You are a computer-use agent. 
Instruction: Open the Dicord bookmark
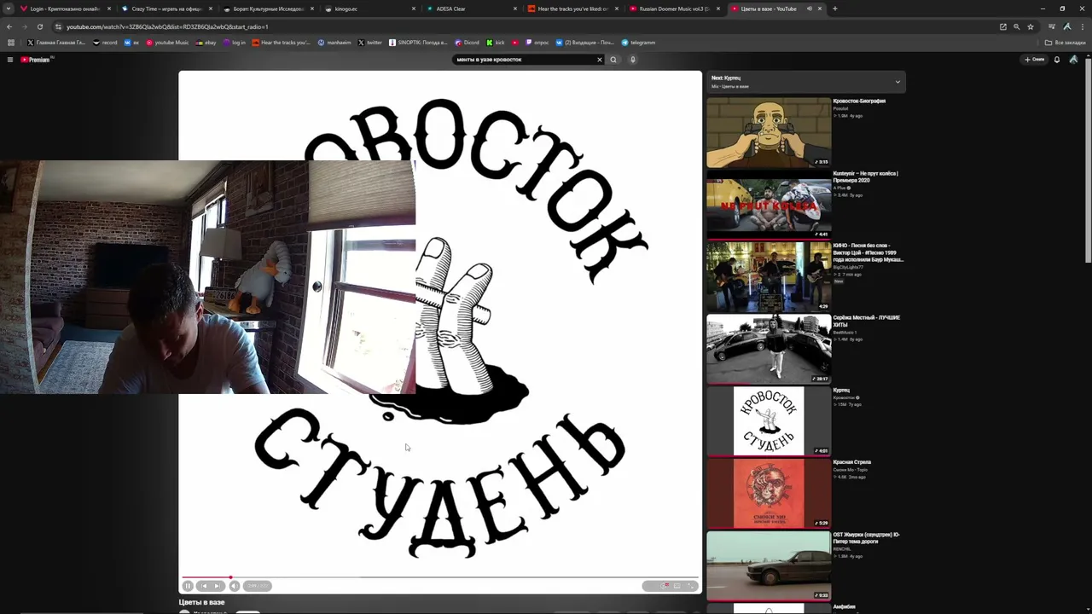(467, 43)
